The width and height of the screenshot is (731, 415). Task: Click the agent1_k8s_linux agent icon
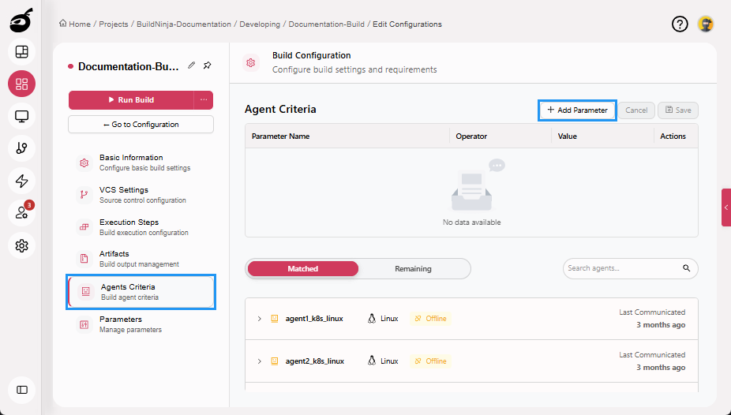[275, 319]
